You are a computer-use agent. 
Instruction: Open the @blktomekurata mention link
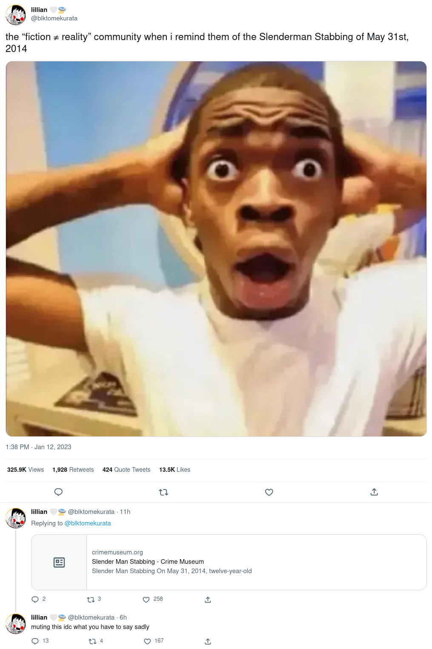coord(88,523)
